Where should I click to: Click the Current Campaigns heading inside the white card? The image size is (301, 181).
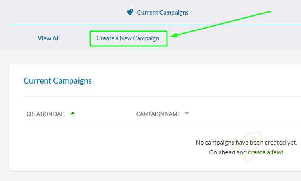tap(57, 81)
